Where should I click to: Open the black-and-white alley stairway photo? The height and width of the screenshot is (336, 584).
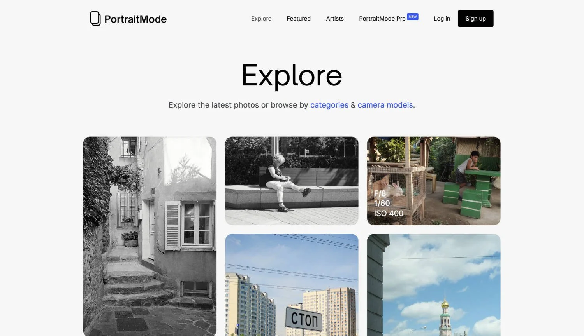click(150, 236)
